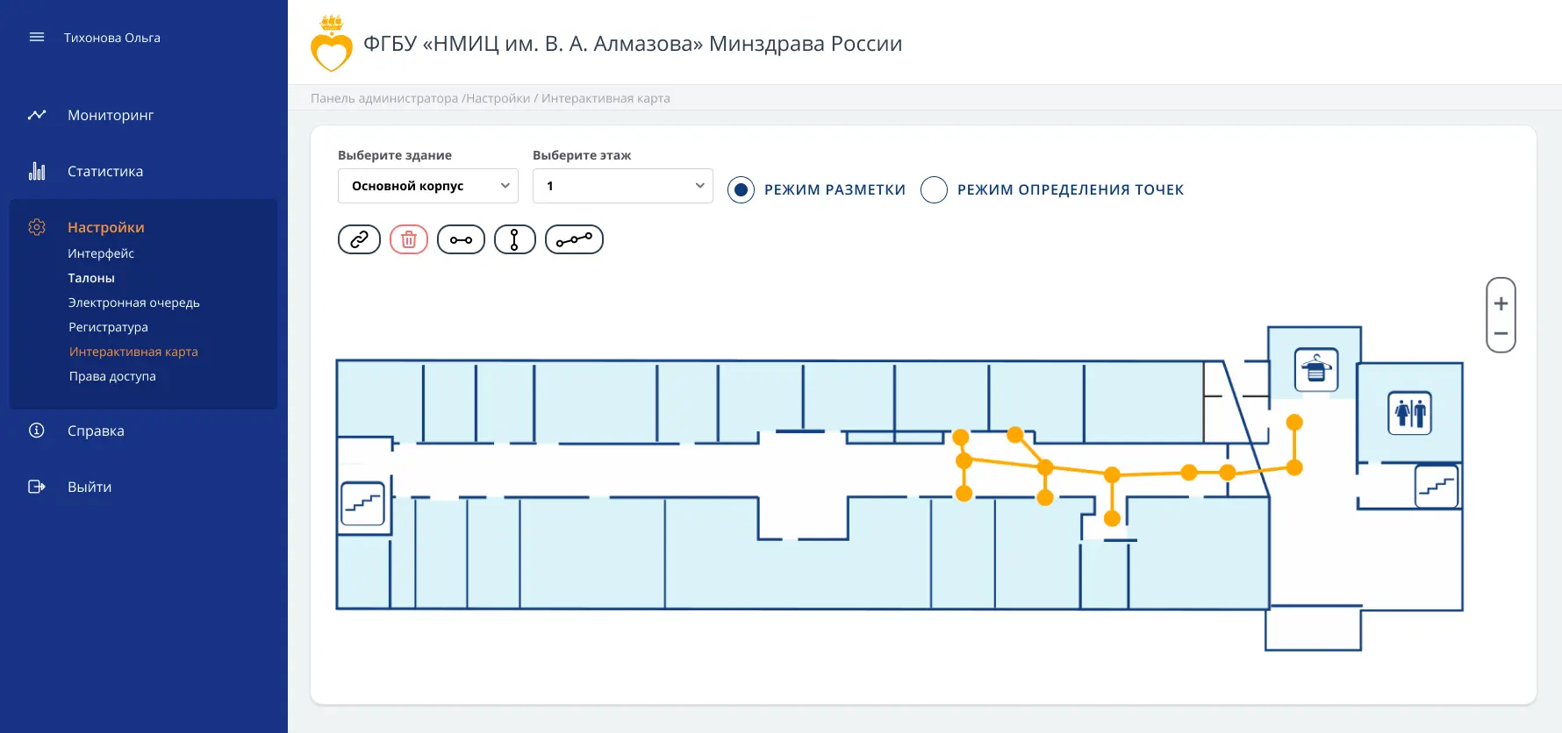The height and width of the screenshot is (733, 1562).
Task: Click the cloakroom icon on map
Action: click(x=1316, y=369)
